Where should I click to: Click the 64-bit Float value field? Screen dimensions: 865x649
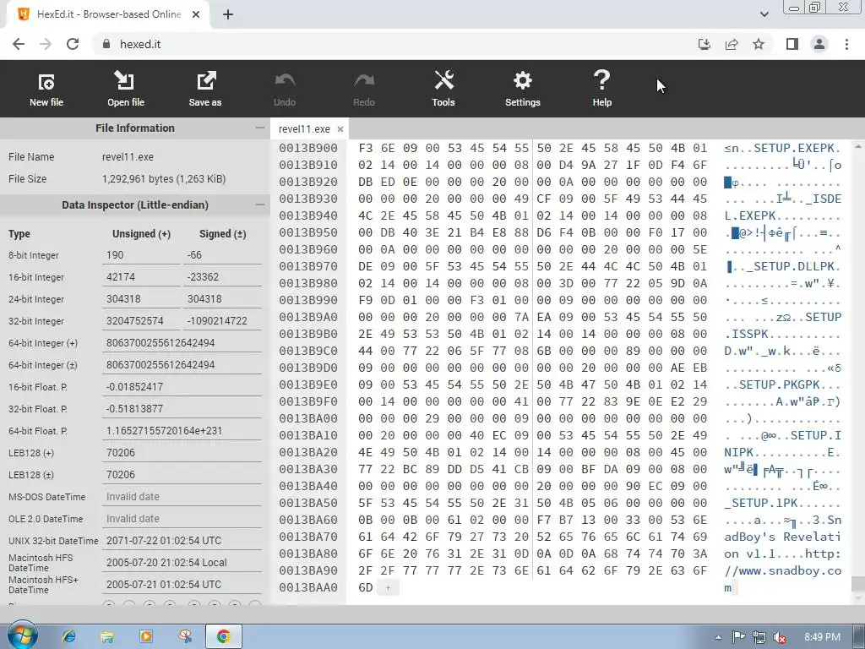pyautogui.click(x=182, y=430)
